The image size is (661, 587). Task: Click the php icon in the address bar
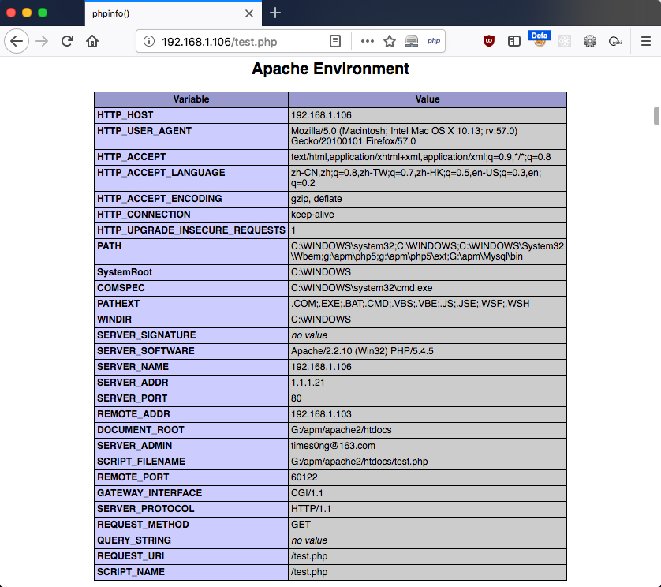433,41
